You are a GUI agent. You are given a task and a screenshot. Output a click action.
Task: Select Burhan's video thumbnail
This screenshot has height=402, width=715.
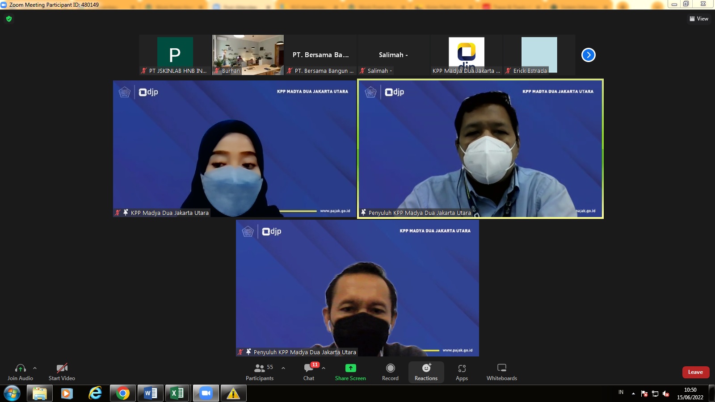(248, 54)
